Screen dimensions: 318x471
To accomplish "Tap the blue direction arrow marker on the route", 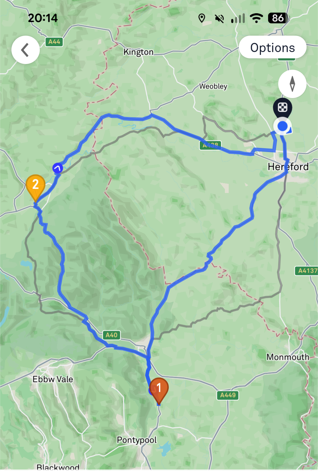I will 57,168.
